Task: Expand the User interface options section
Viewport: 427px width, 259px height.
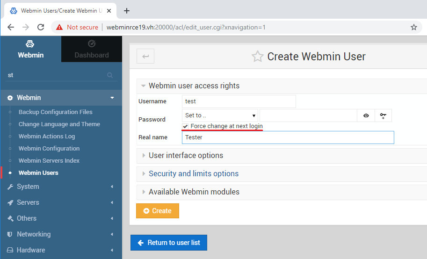Action: (186, 155)
